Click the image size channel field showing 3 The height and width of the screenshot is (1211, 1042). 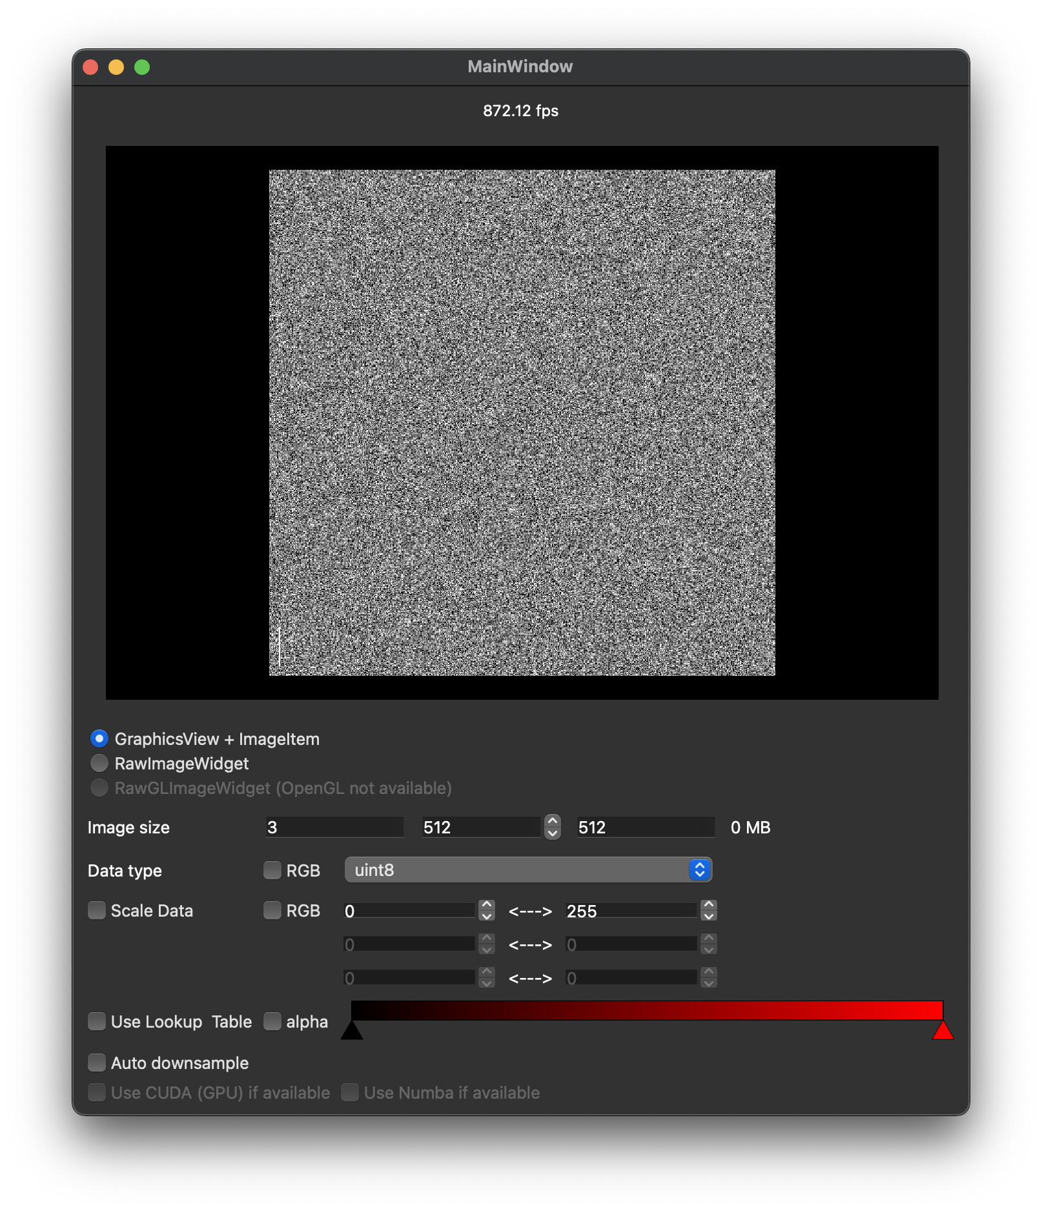pyautogui.click(x=334, y=828)
